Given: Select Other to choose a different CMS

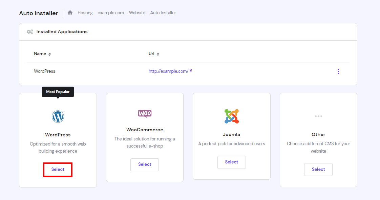Looking at the screenshot, I should click(318, 169).
